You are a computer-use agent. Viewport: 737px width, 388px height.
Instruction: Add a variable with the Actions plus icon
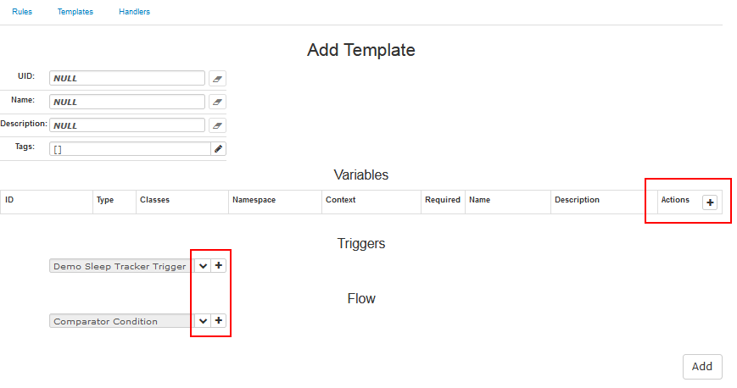click(x=711, y=202)
